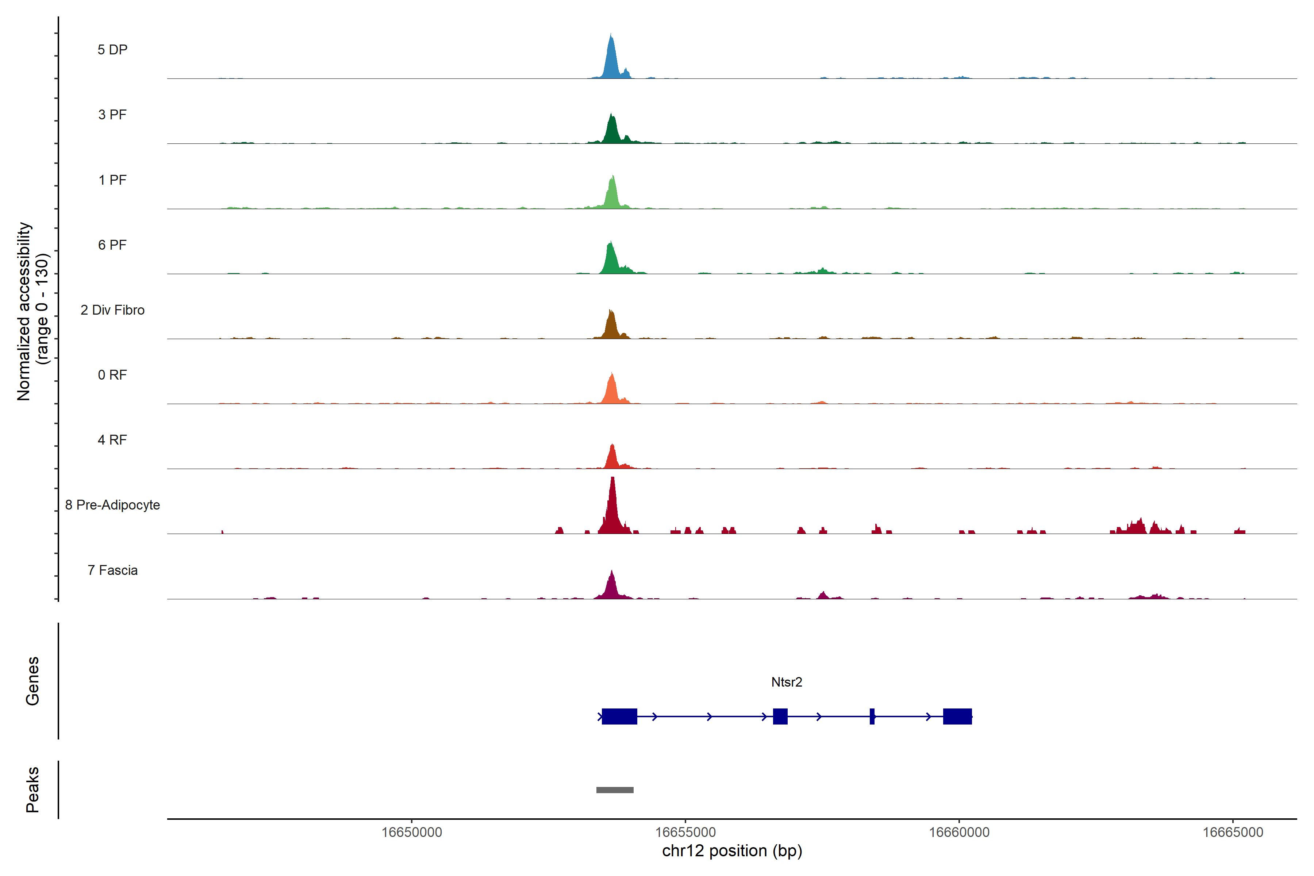Viewport: 1314px width, 876px height.
Task: Click the blue 5 DP accessibility peak
Action: [x=611, y=61]
